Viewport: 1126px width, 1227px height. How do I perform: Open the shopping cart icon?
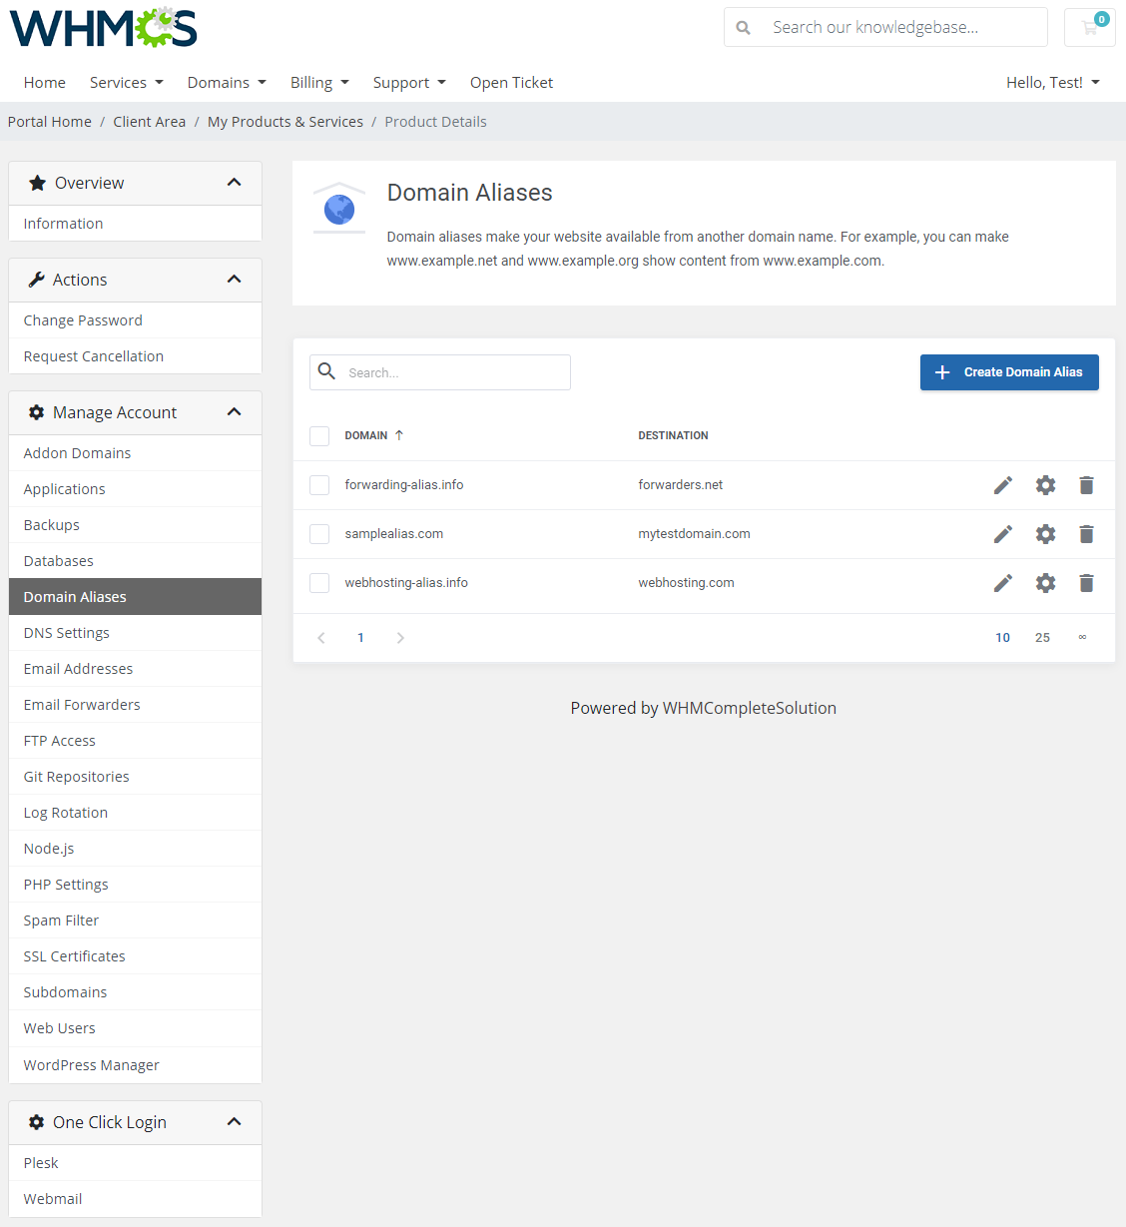pos(1090,27)
